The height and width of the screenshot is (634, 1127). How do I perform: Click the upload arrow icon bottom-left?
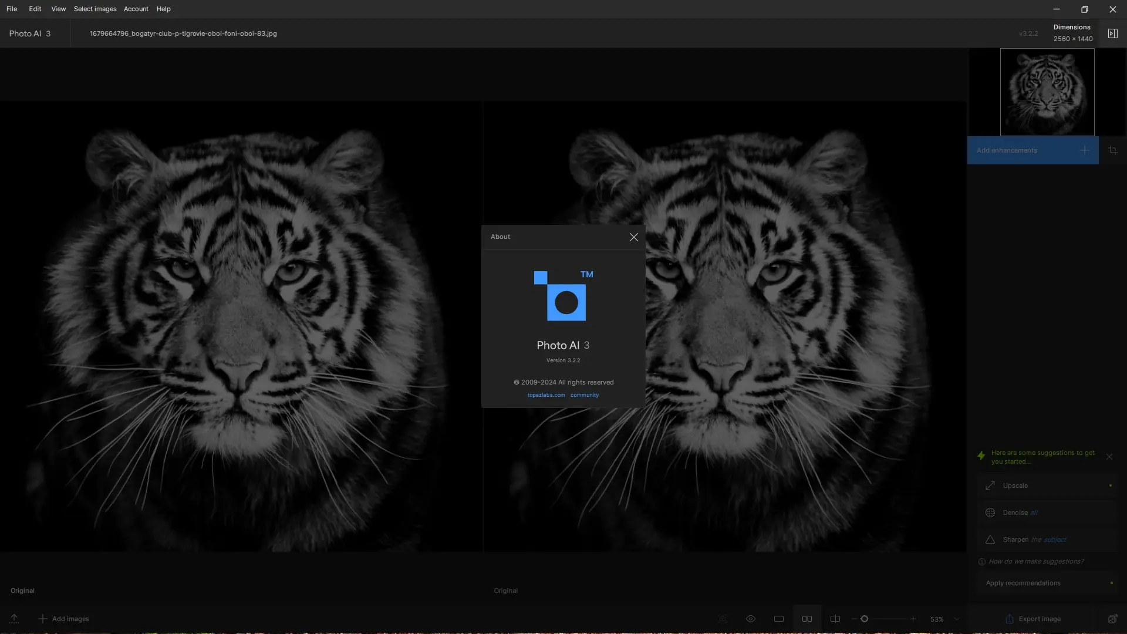pyautogui.click(x=14, y=619)
